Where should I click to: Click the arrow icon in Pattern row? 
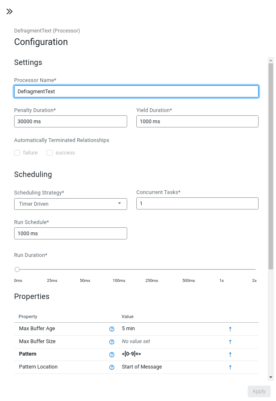pyautogui.click(x=230, y=355)
